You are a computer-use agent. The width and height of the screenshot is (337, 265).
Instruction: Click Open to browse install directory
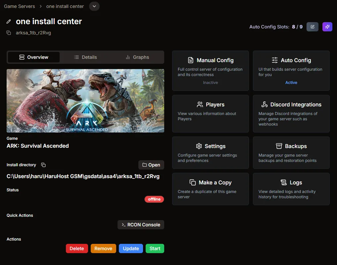151,165
